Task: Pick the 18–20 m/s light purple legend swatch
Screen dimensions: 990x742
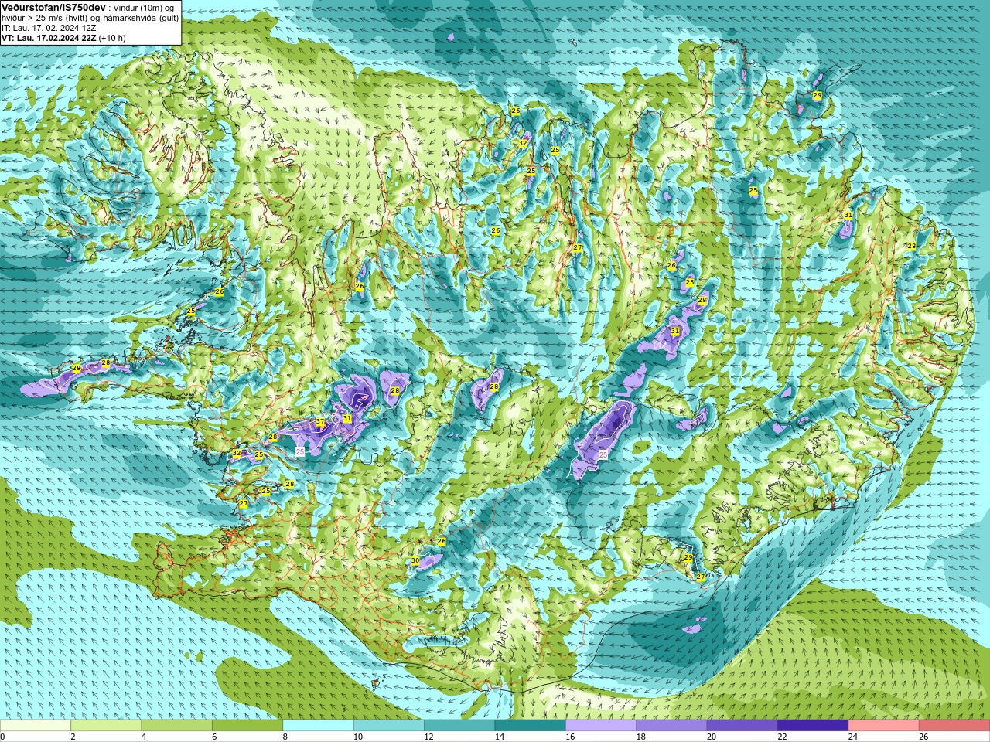Action: (671, 726)
